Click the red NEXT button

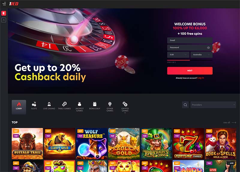(x=190, y=71)
